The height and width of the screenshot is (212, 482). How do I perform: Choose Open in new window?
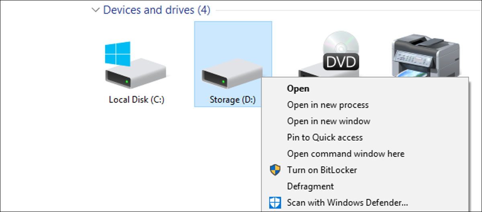point(329,121)
